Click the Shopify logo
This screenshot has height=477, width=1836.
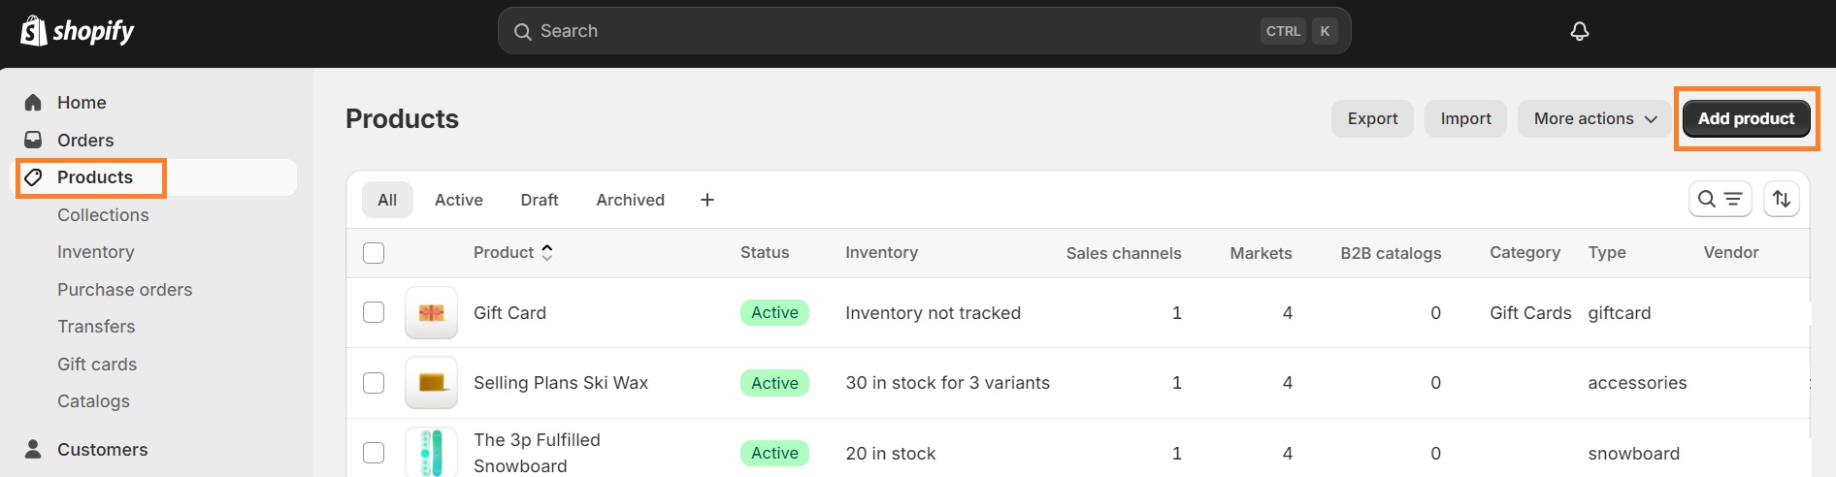tap(78, 31)
